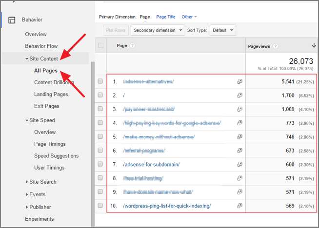Open Exit Pages report
319x228 pixels.
coord(47,106)
